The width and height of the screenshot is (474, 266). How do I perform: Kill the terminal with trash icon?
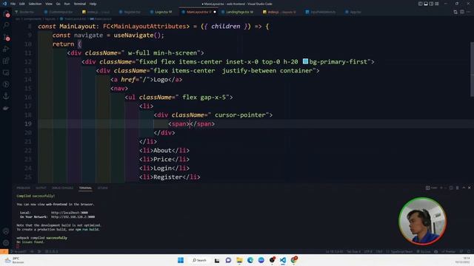point(458,188)
